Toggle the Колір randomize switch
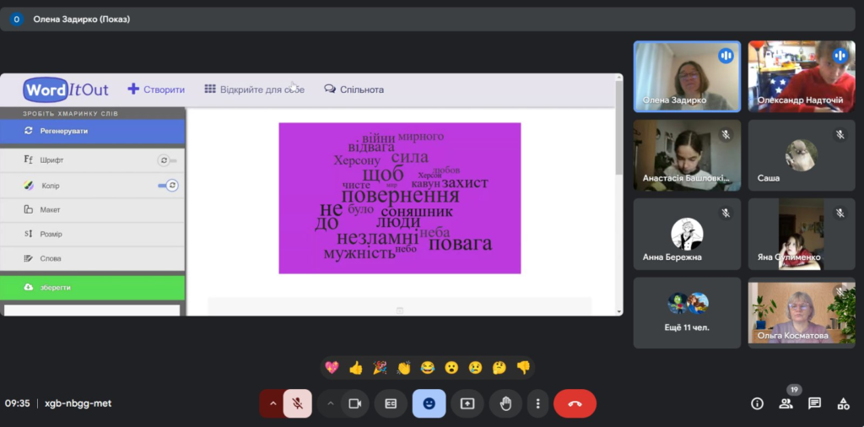This screenshot has height=427, width=864. coord(167,185)
